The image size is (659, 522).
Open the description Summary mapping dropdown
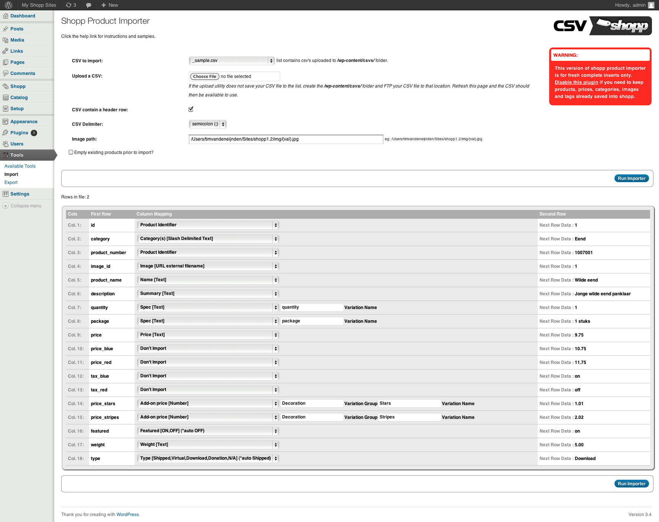click(x=208, y=293)
